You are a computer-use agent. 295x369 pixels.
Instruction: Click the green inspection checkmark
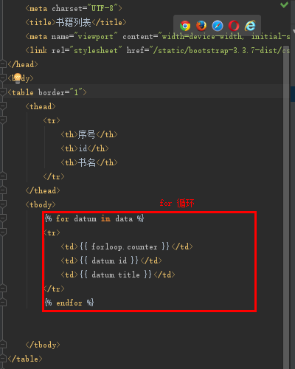pos(284,4)
